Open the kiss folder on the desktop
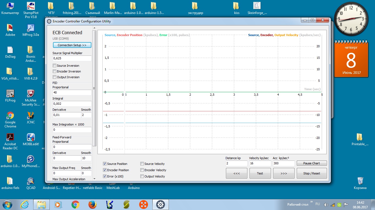 click(x=237, y=8)
